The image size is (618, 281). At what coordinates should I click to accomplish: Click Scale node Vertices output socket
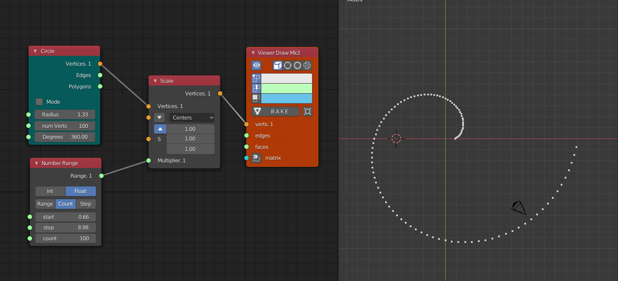coord(220,93)
